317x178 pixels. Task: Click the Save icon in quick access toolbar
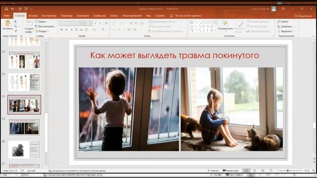click(6, 9)
